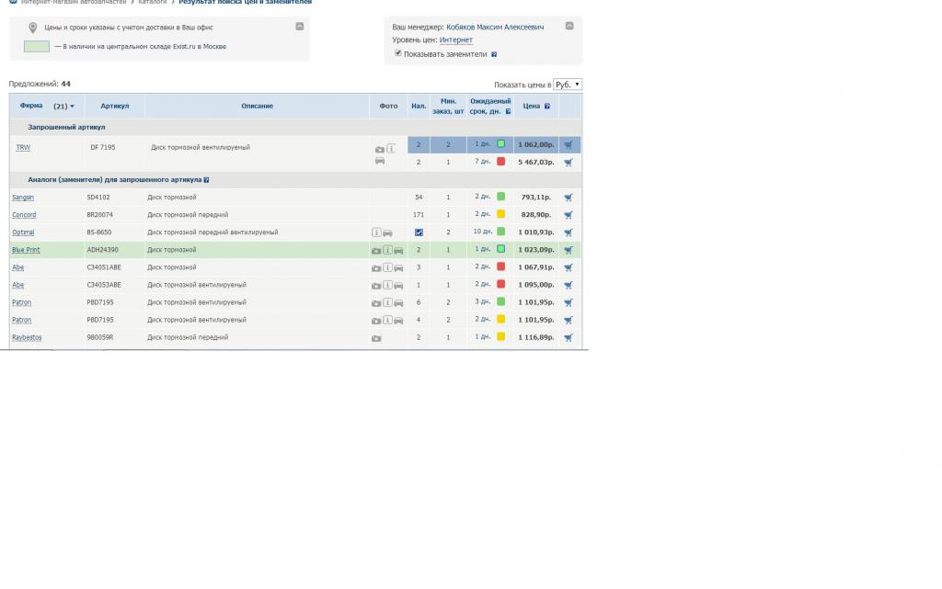Open help icon next to Ожидаемый срок header
942x589 pixels.
(508, 111)
